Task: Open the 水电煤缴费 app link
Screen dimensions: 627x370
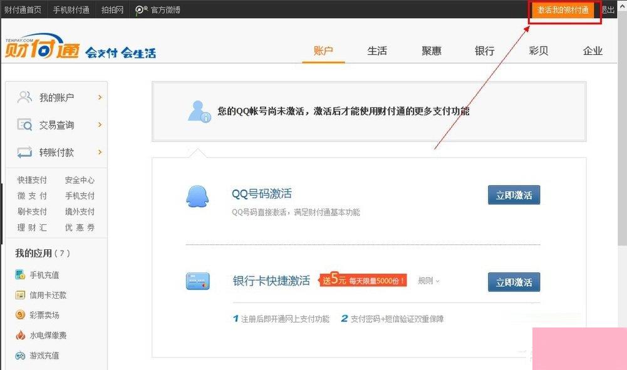Action: (x=48, y=335)
